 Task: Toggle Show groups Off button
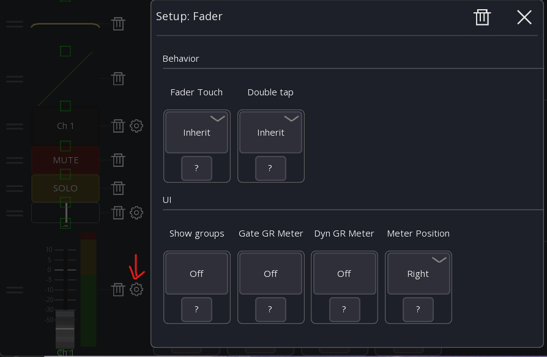[196, 274]
